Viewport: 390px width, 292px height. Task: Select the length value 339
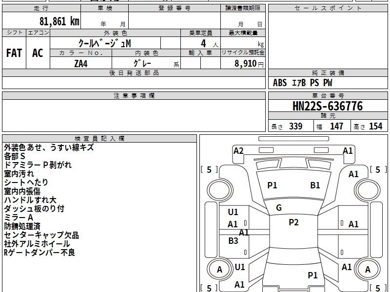tap(296, 127)
